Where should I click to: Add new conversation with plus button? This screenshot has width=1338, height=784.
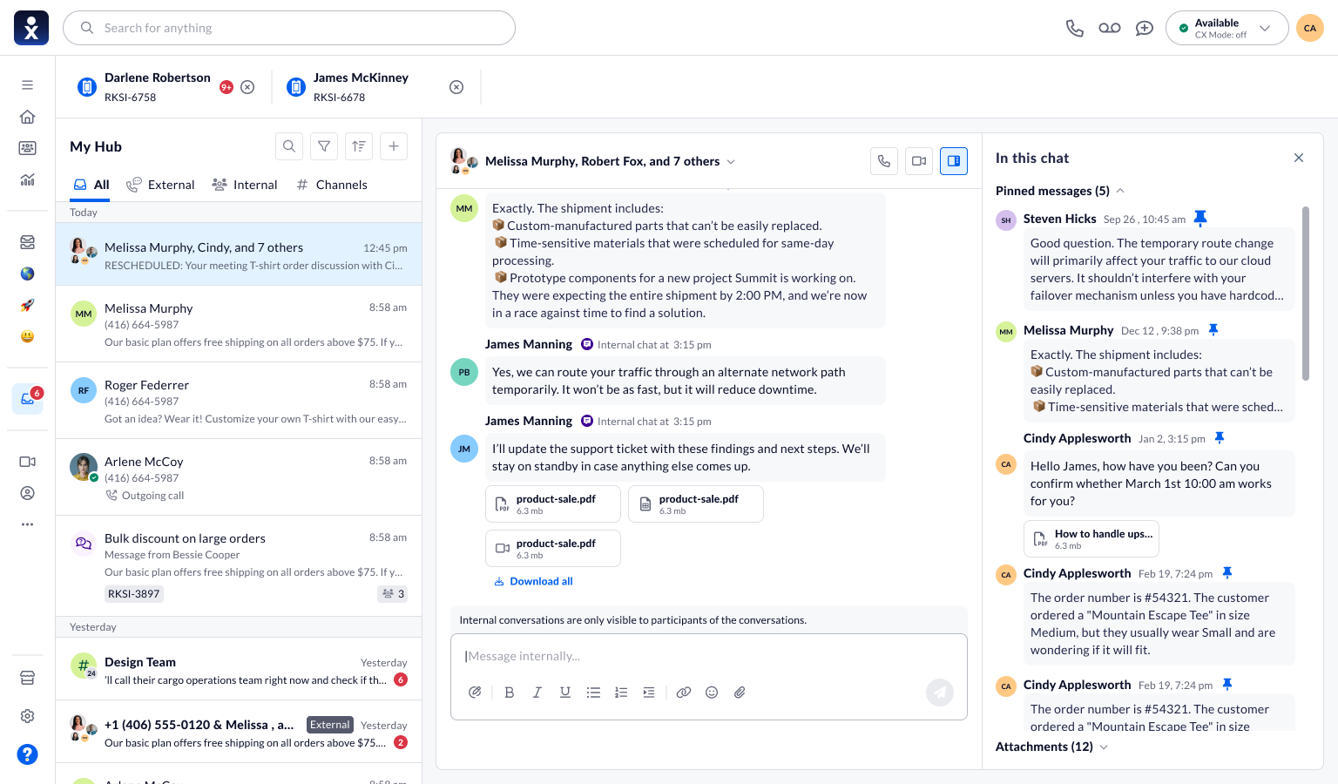point(394,146)
